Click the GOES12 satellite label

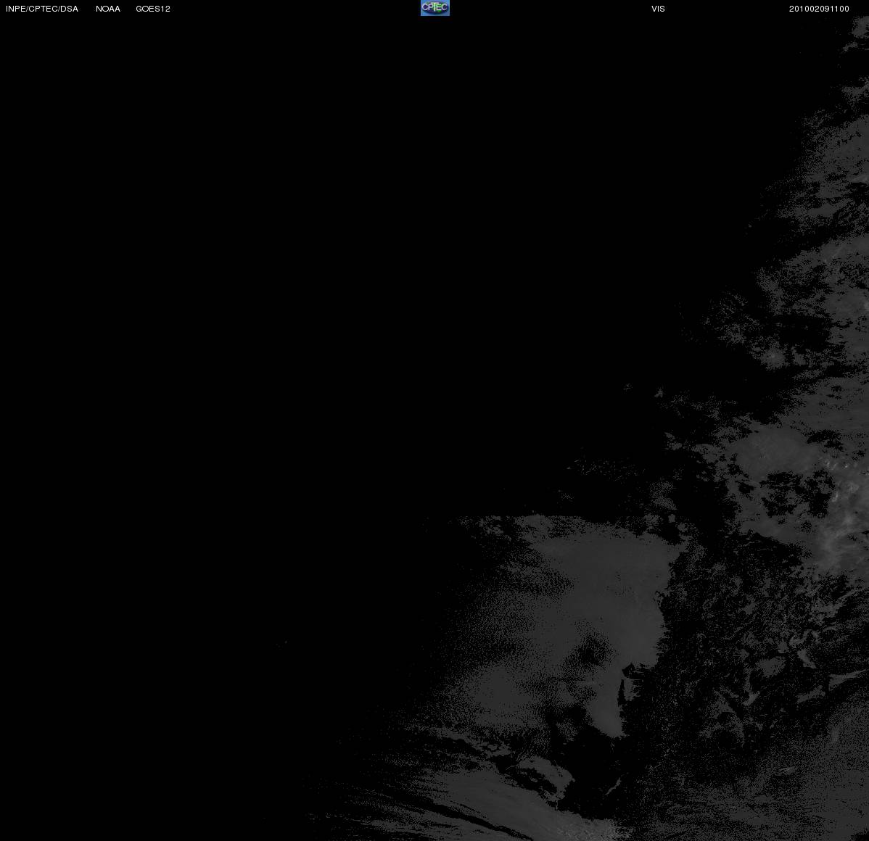(x=153, y=9)
